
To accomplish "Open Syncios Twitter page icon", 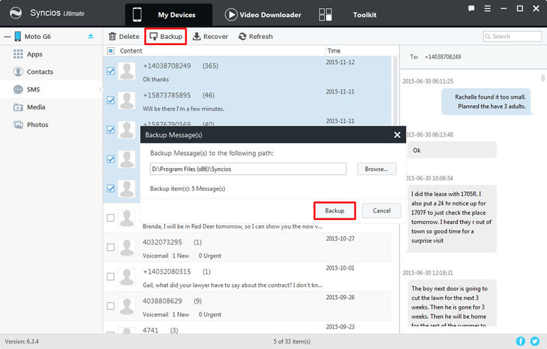I will [535, 341].
